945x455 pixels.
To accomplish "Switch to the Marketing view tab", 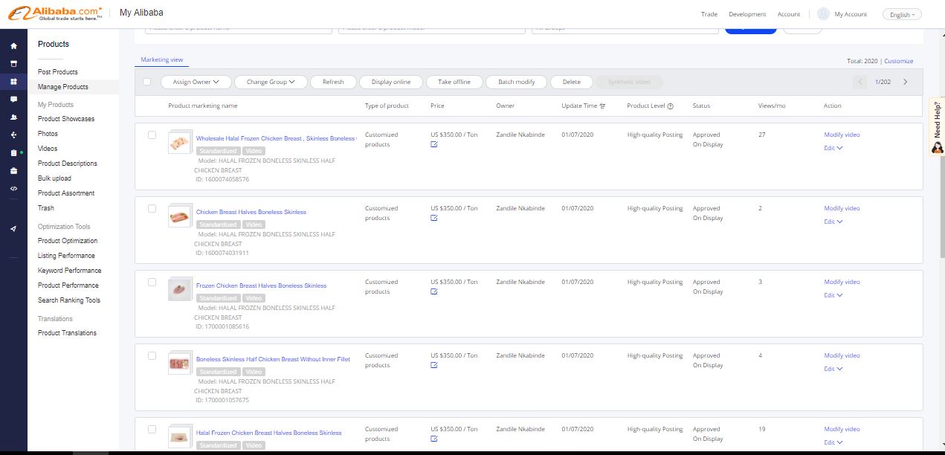I will (x=161, y=59).
